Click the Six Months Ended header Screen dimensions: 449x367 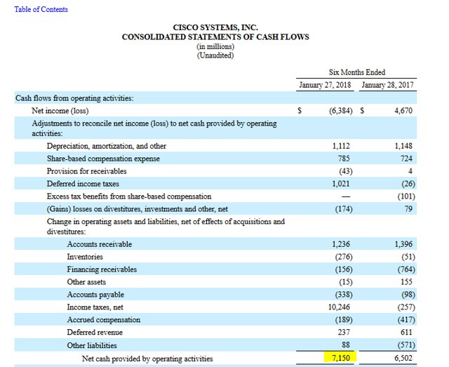(356, 72)
